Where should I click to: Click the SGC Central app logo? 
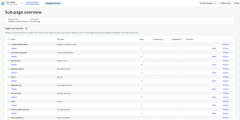(x=3, y=3)
